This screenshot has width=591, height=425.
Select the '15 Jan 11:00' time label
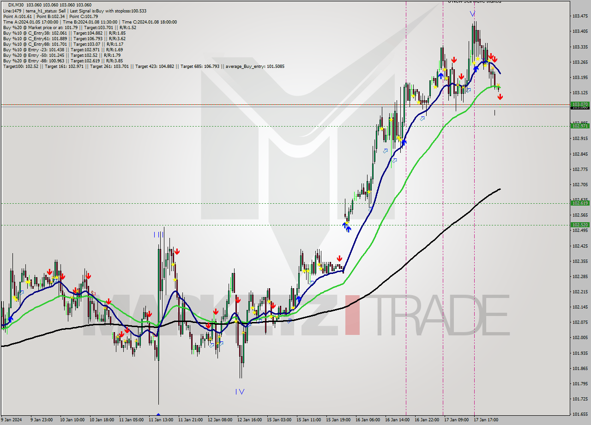[308, 420]
